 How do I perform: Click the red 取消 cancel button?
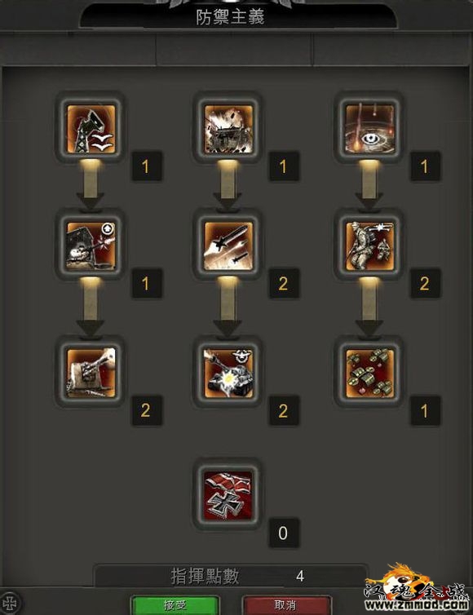click(286, 604)
